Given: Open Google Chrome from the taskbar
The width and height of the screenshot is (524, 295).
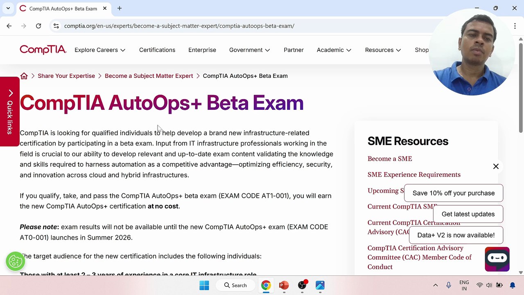Looking at the screenshot, I should click(x=266, y=285).
